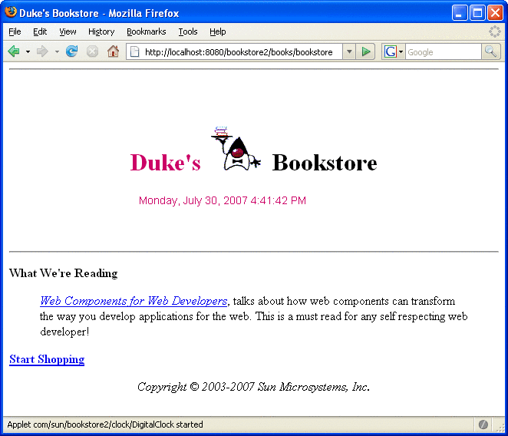
Task: Open the Bookmarks menu
Action: [x=146, y=31]
